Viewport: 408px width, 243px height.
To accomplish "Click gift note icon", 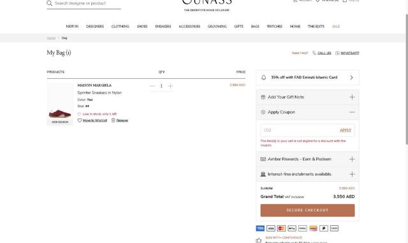I will coord(263,97).
